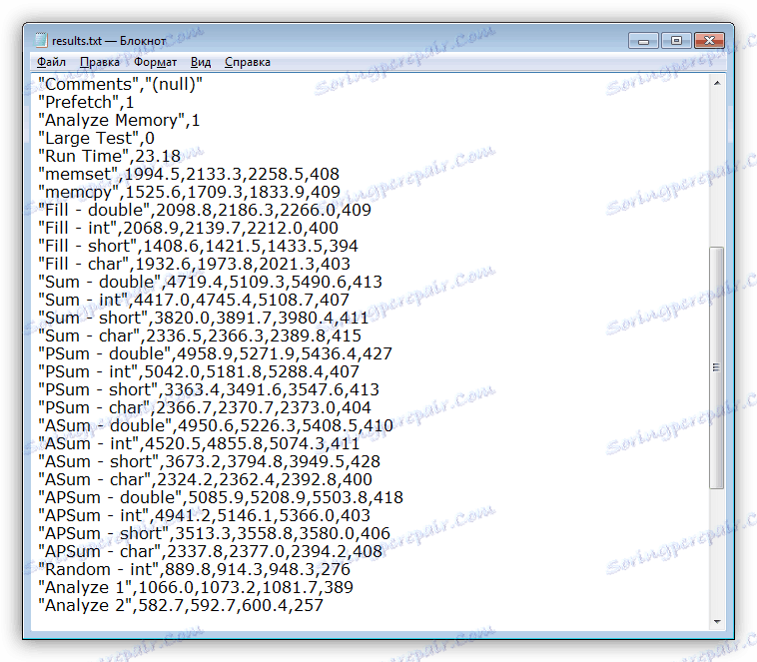This screenshot has height=662, width=757.
Task: Click the Notepad icon in title bar
Action: [41, 41]
